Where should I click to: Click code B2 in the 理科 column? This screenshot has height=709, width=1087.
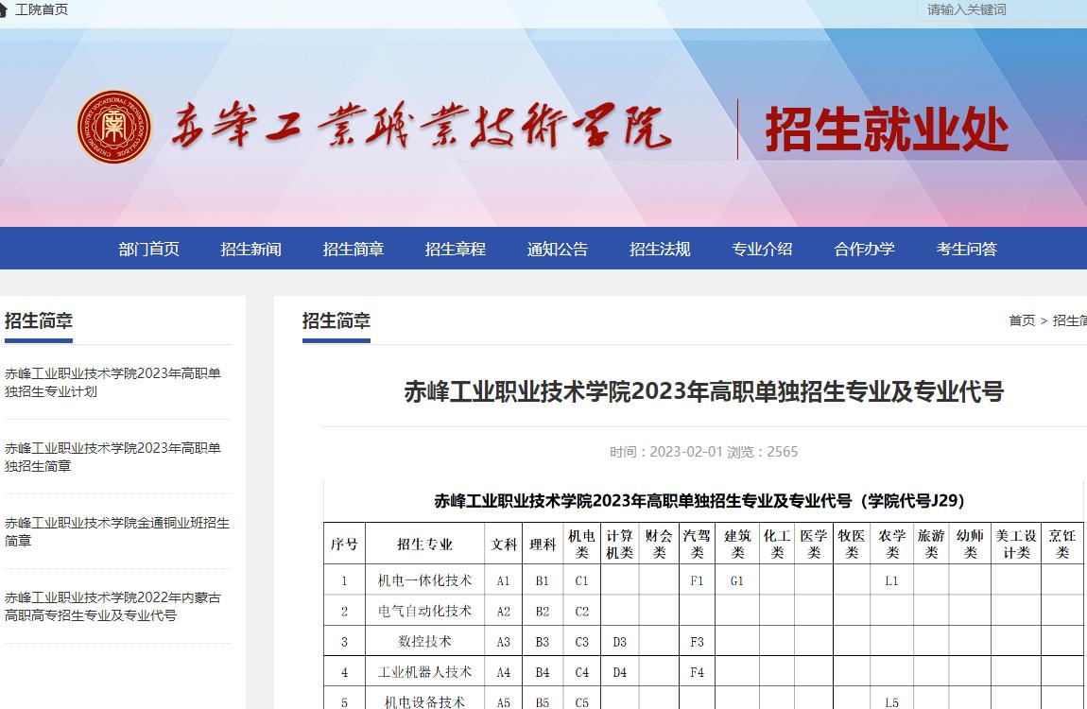click(x=543, y=612)
